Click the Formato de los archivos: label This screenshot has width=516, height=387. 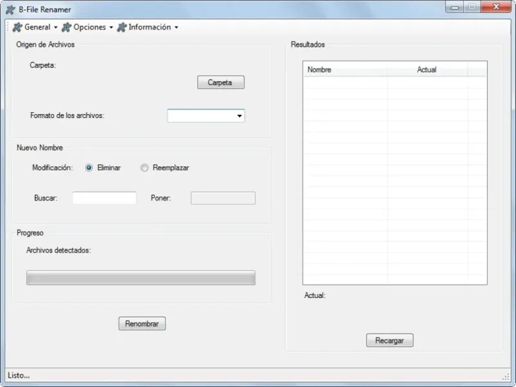click(67, 115)
